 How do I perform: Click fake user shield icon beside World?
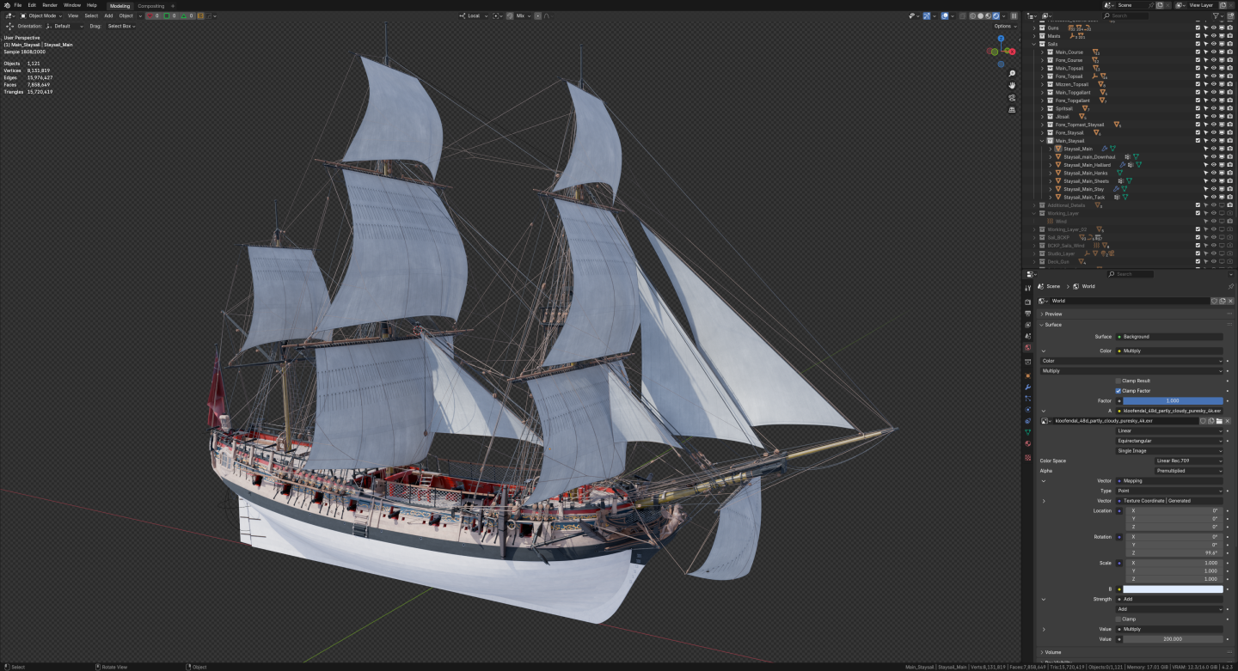pos(1215,301)
